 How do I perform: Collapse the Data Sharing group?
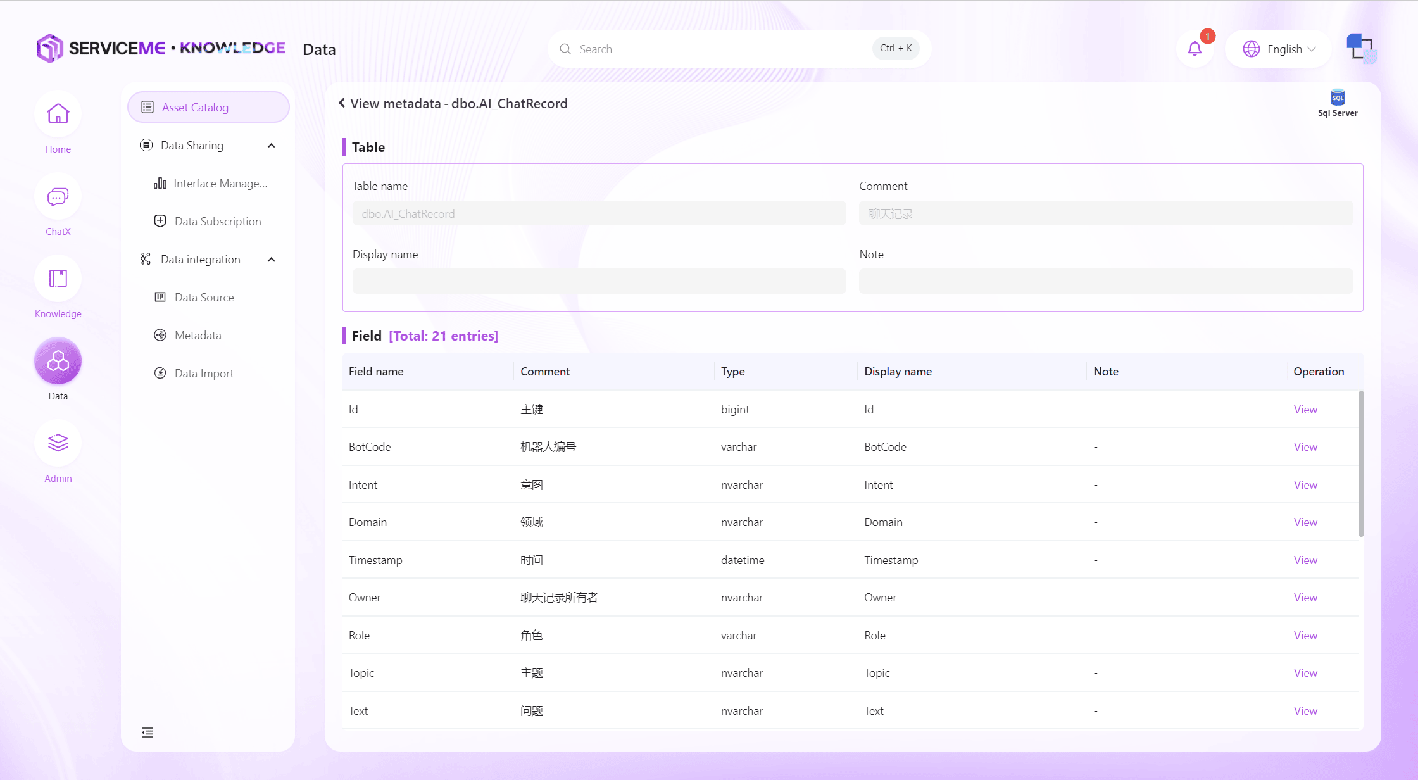coord(272,146)
